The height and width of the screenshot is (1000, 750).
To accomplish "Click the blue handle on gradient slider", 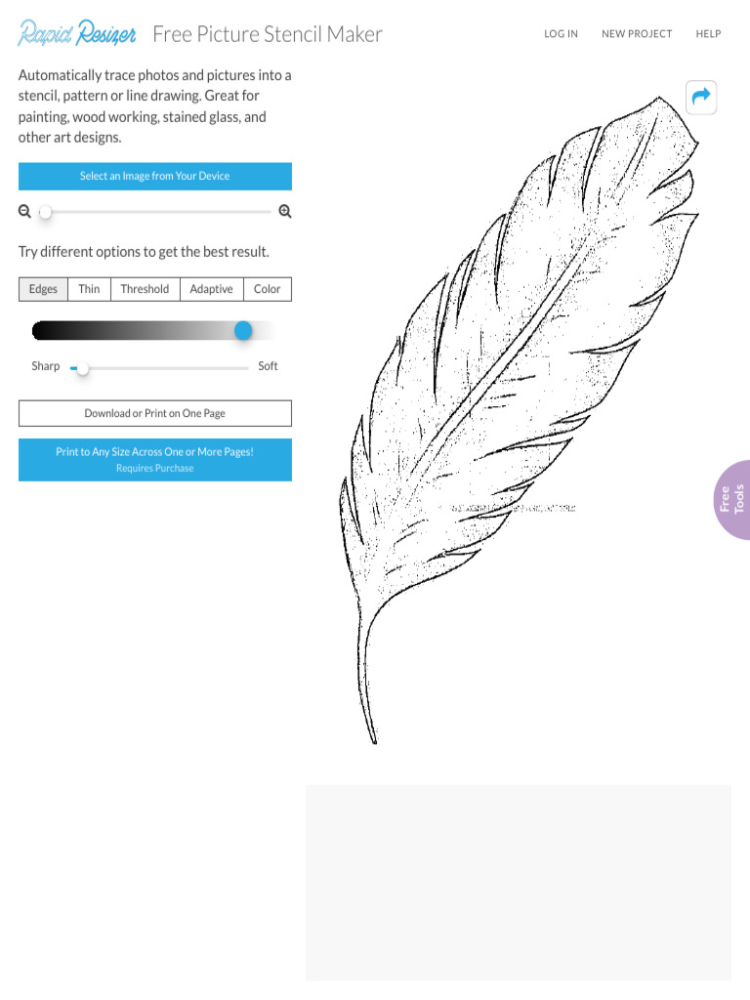I will coord(243,330).
